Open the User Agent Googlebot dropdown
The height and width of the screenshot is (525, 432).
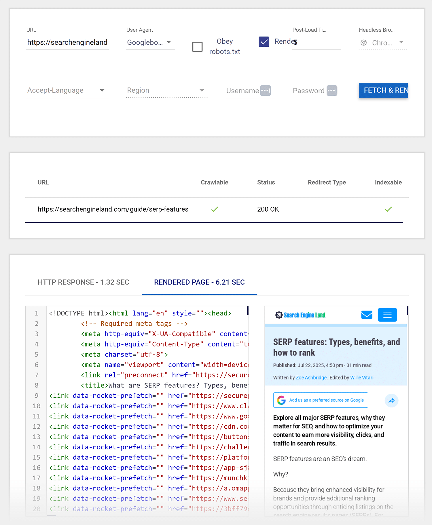tap(150, 43)
